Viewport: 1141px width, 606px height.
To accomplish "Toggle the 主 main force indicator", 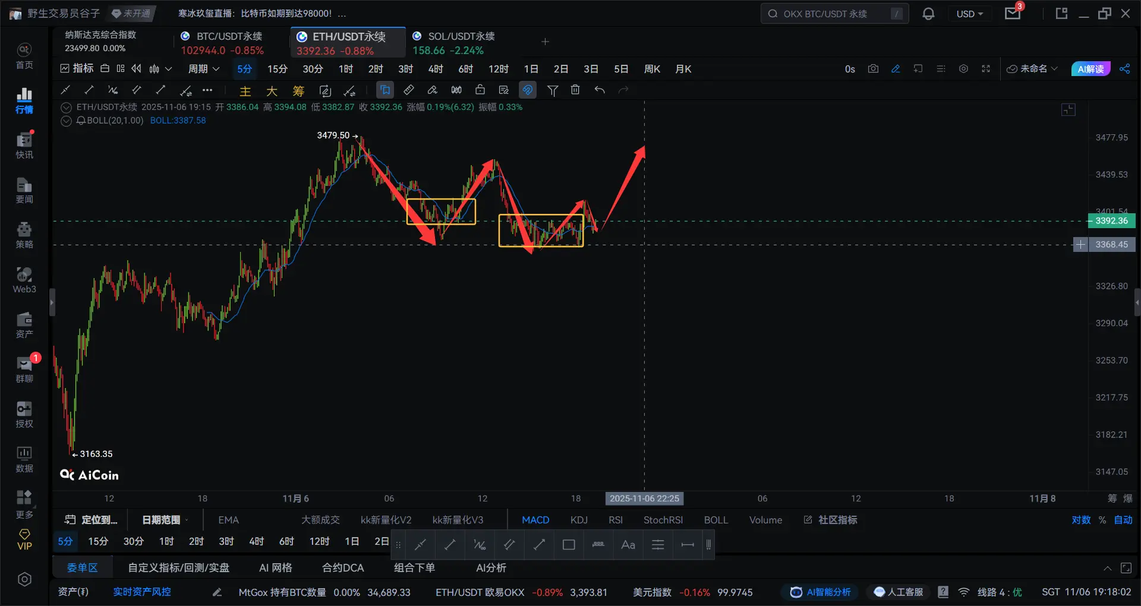I will coord(245,91).
